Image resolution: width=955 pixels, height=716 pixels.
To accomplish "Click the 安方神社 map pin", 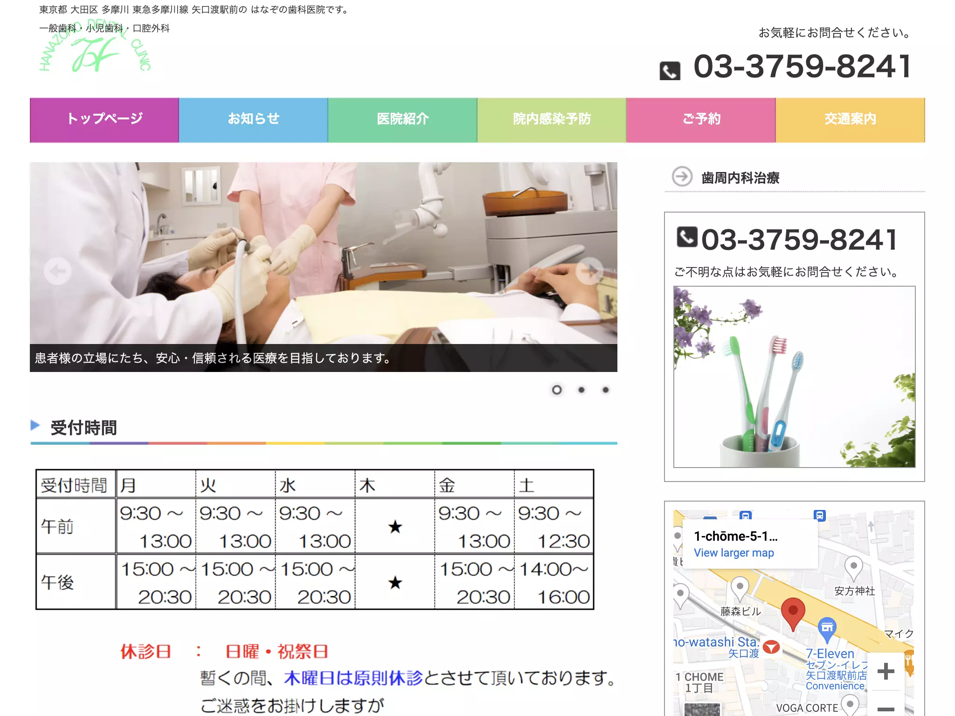I will coord(853,568).
